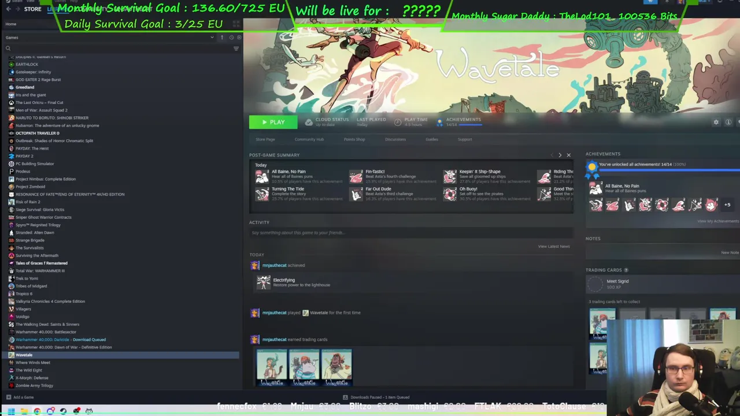Expand the Games collection dropdown
Image resolution: width=740 pixels, height=416 pixels.
pos(212,38)
